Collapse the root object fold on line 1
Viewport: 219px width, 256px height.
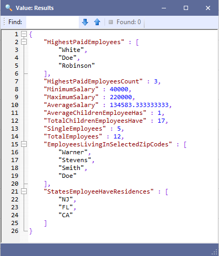point(24,34)
